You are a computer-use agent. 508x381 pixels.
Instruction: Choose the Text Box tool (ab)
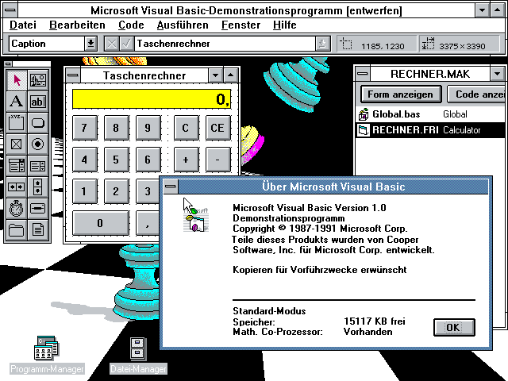coord(38,102)
